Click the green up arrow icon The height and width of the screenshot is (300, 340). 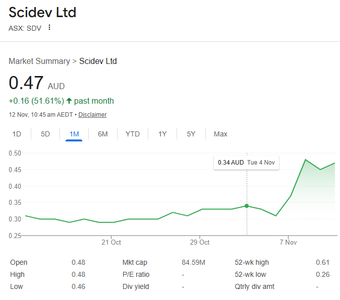(x=69, y=101)
